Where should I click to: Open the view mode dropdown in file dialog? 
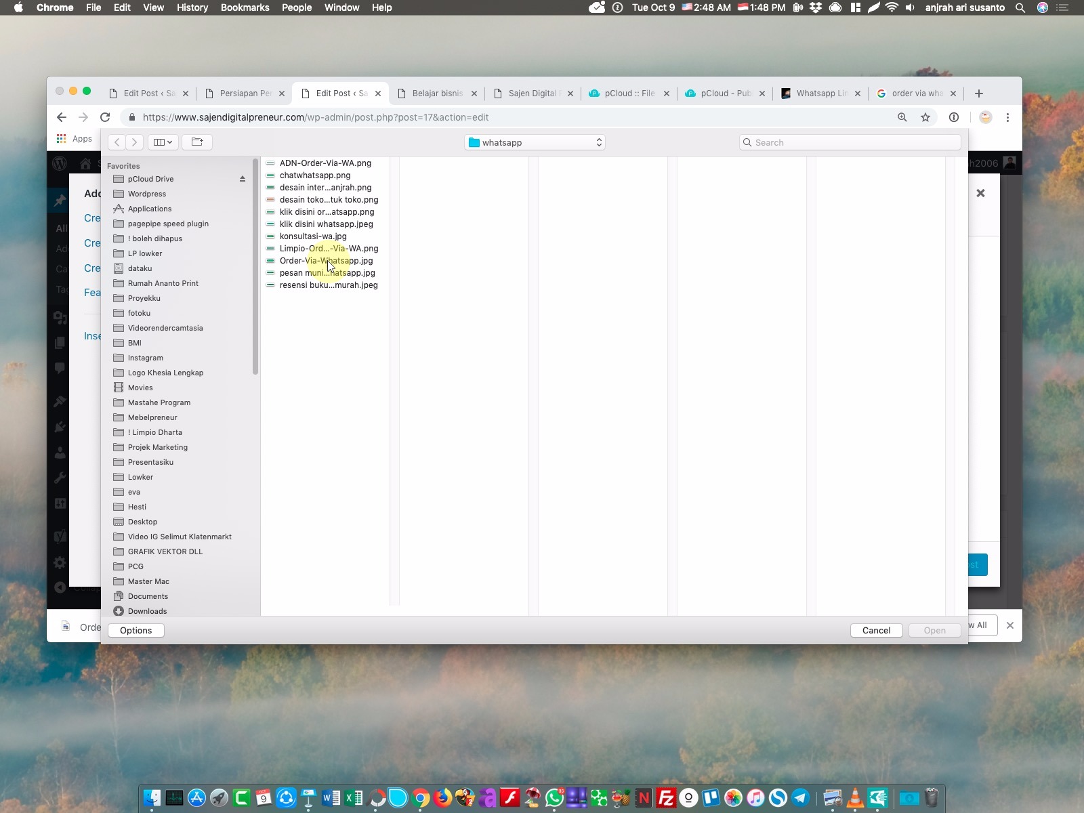[163, 142]
